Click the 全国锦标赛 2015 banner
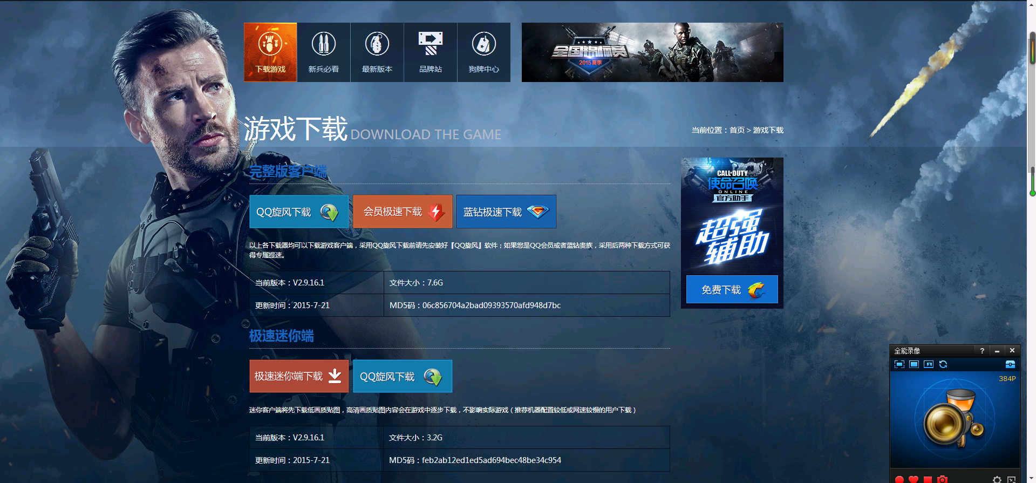Screen dimensions: 1036x483 (x=652, y=52)
